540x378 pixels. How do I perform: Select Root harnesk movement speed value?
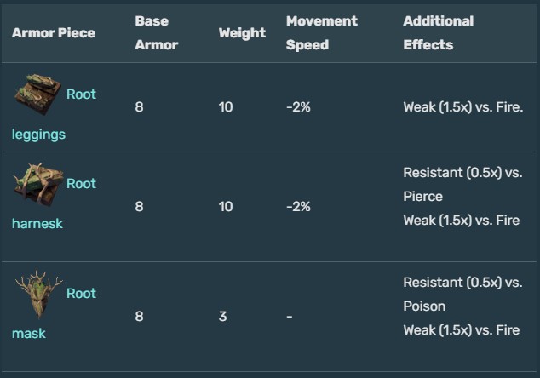(298, 206)
